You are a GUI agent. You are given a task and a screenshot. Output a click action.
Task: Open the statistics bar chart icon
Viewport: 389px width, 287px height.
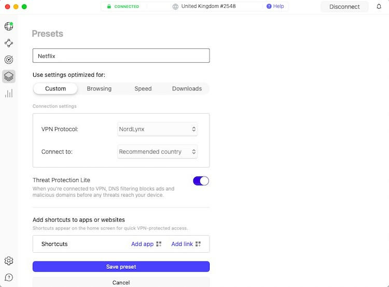tap(9, 93)
